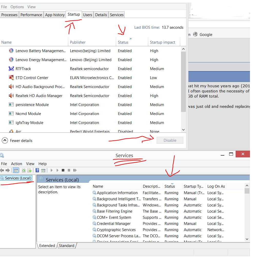Click the startup list scroll-up arrow
The height and width of the screenshot is (257, 262).
tap(183, 49)
